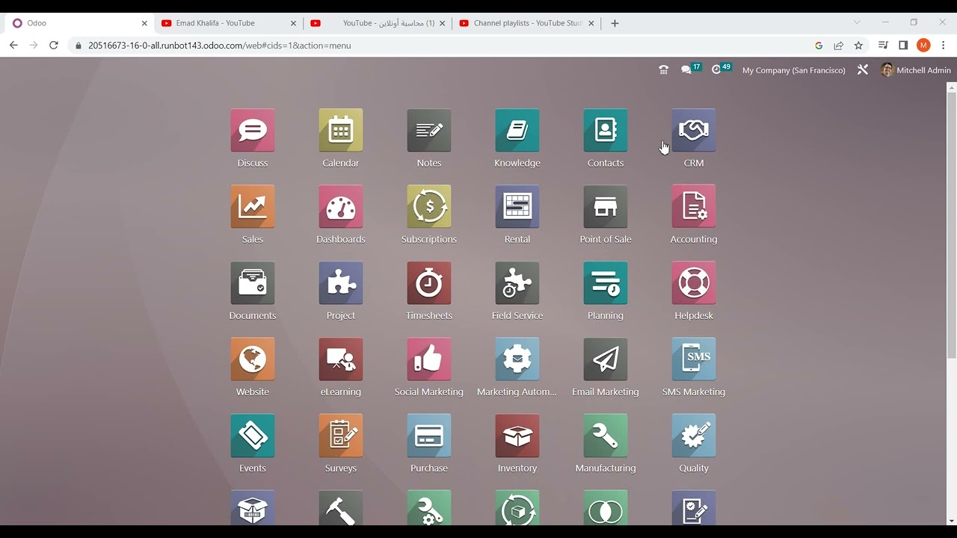Click the address bar URL
This screenshot has height=538, width=957.
[220, 46]
